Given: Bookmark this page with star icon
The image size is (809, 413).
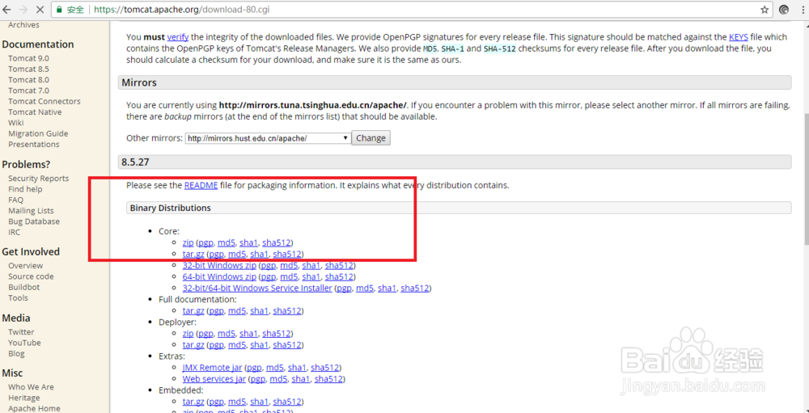Looking at the screenshot, I should click(x=765, y=9).
